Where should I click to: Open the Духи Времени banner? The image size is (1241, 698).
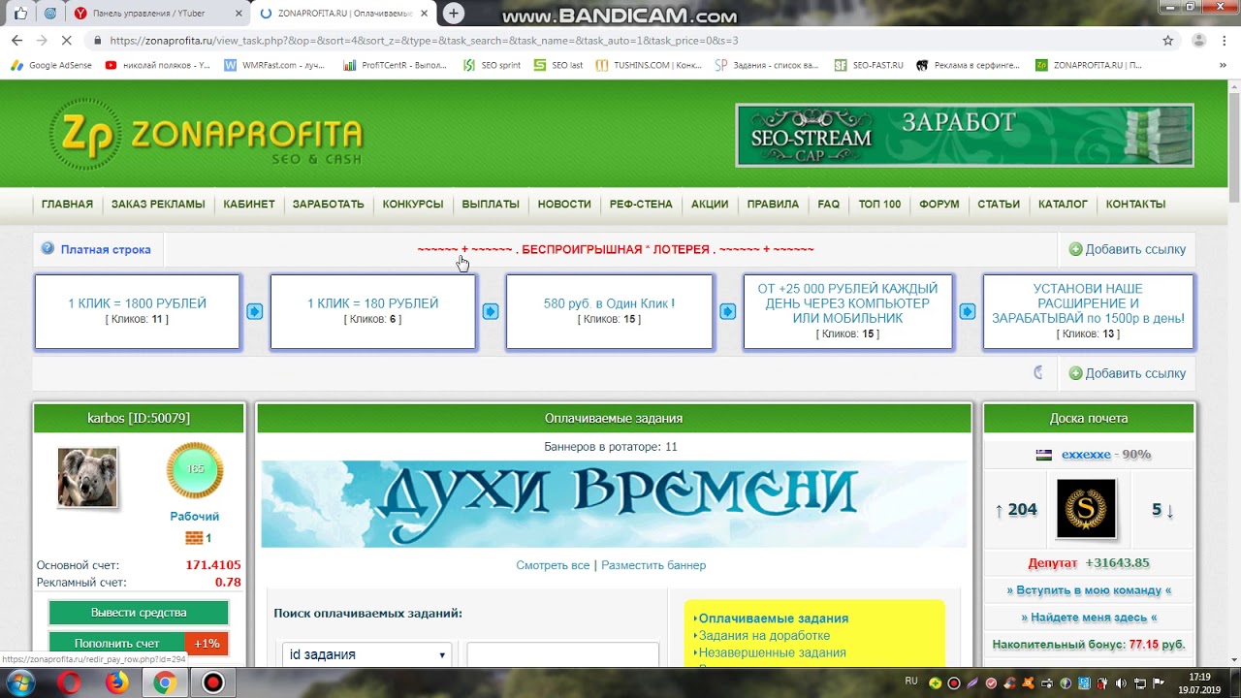pyautogui.click(x=614, y=504)
